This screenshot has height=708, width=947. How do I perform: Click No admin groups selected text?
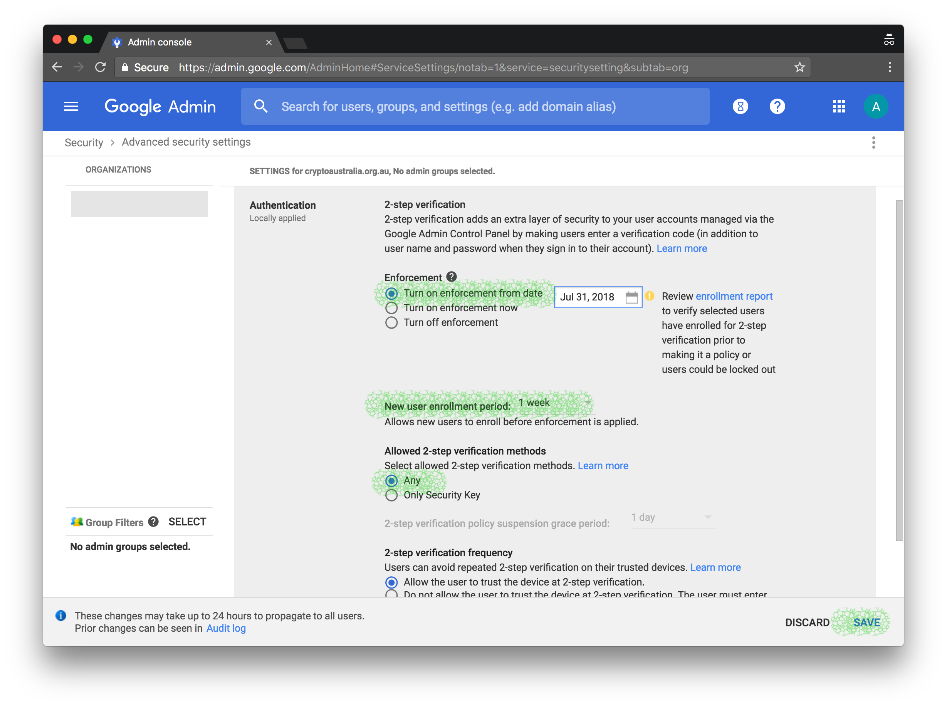click(x=130, y=547)
